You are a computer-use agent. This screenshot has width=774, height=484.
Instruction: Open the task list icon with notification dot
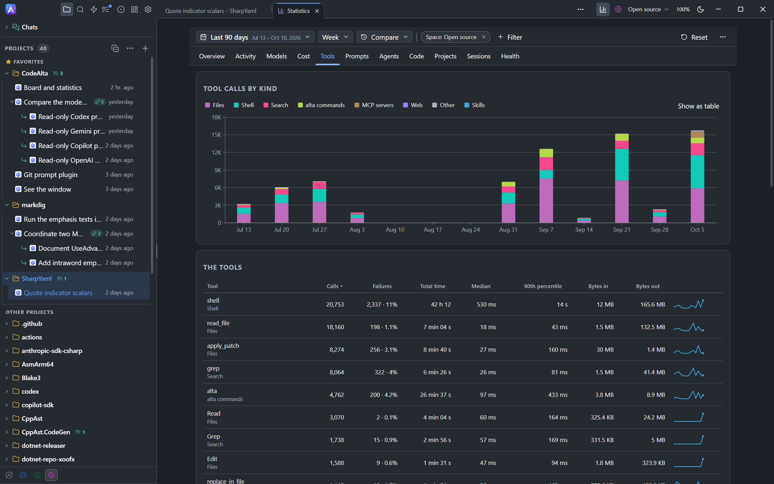click(106, 9)
